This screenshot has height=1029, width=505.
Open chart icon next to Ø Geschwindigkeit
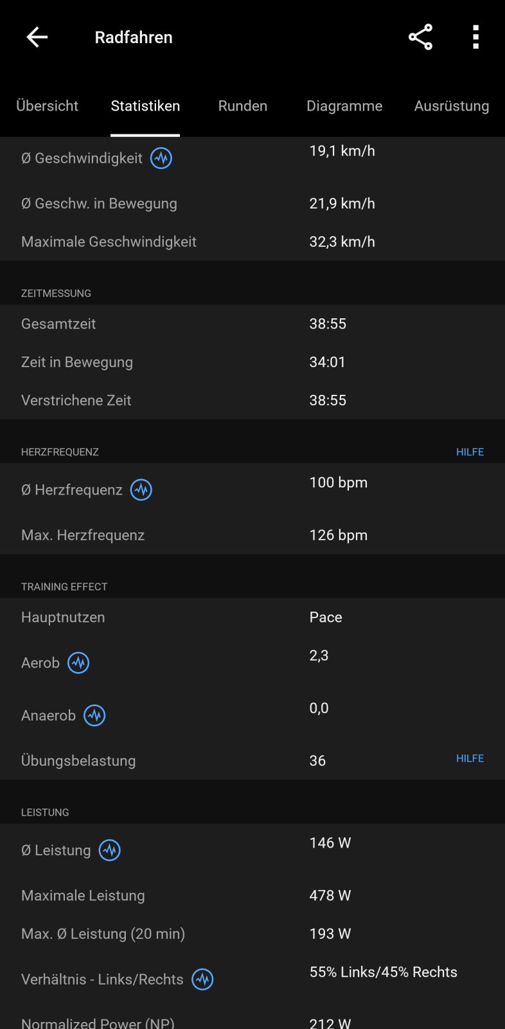[161, 158]
